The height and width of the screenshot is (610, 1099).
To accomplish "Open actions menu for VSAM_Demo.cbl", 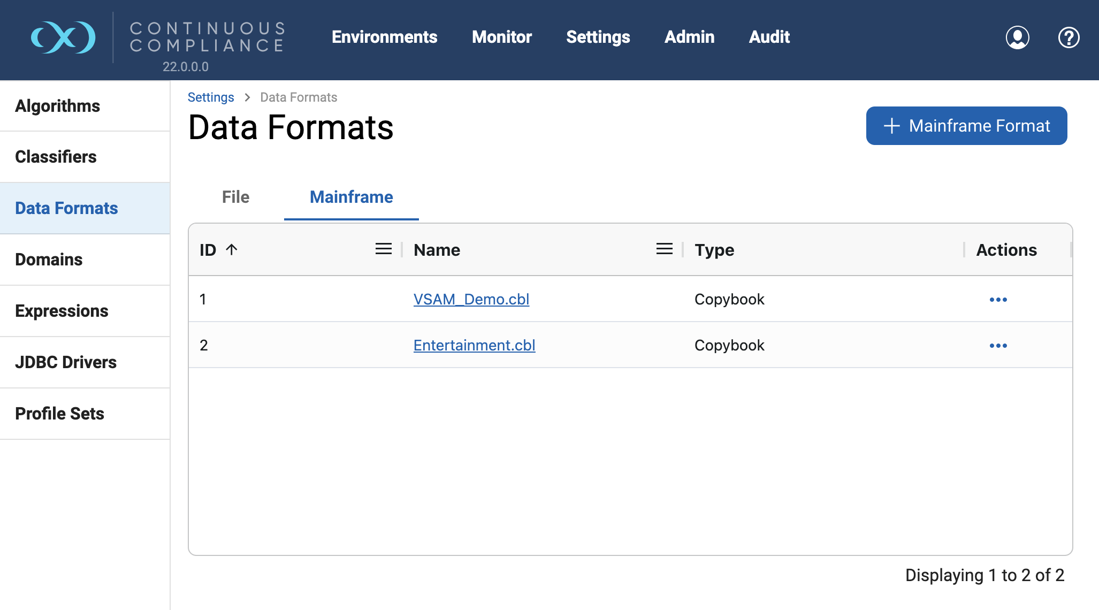I will pos(998,300).
